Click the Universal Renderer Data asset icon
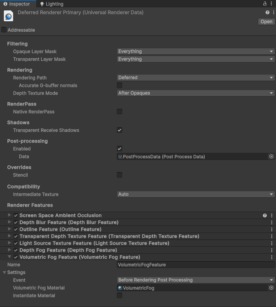Screen dimensions: 276x307 click(x=8, y=16)
